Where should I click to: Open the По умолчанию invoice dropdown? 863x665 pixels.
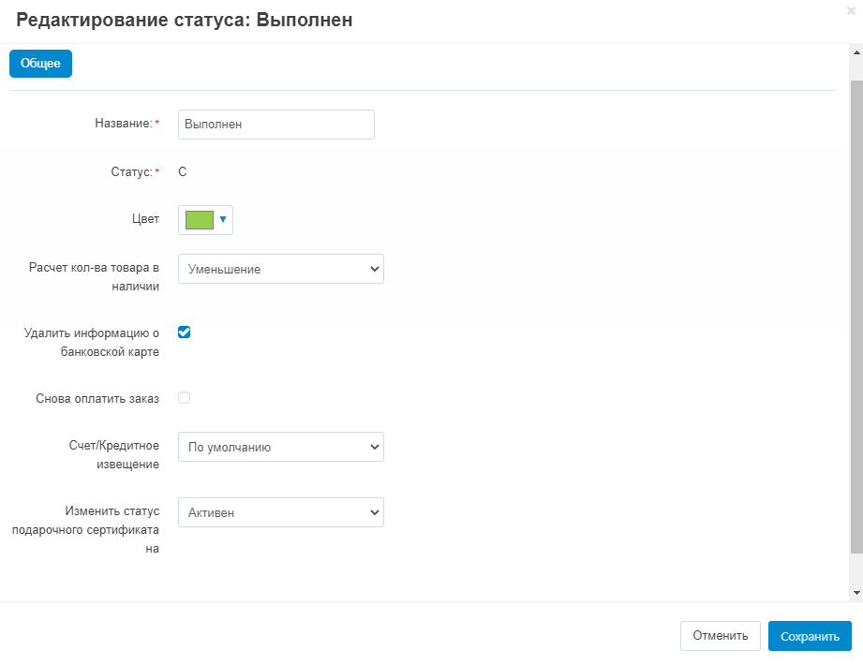pos(280,447)
